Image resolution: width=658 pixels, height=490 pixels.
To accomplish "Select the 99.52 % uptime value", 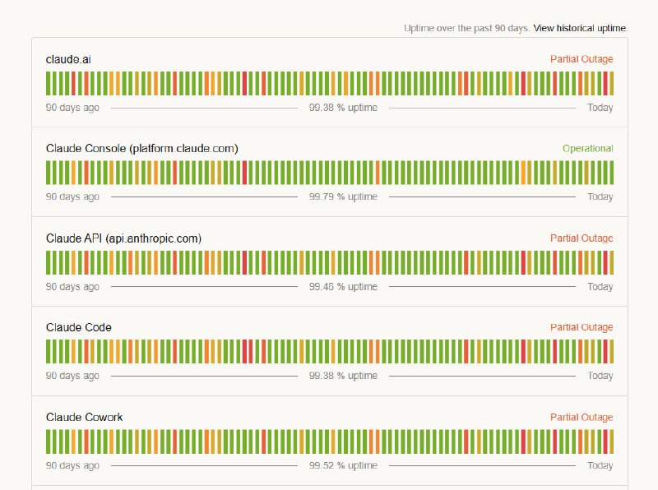I will (343, 465).
